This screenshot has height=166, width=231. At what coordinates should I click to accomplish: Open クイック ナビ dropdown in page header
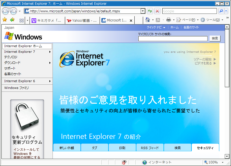coord(156,27)
